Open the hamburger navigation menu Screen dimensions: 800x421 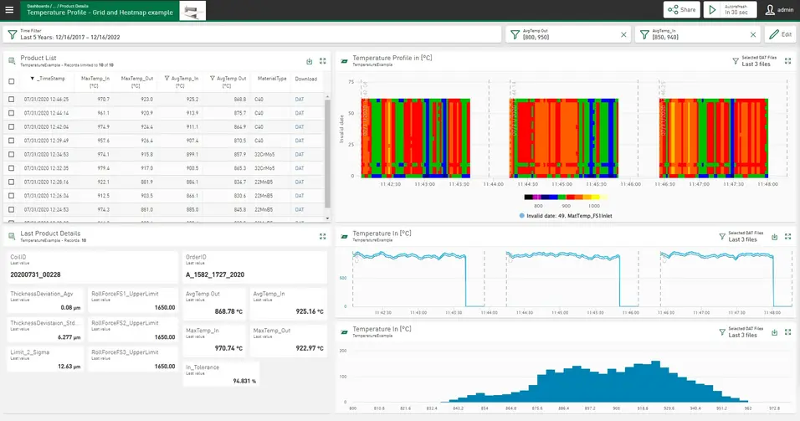pos(11,10)
